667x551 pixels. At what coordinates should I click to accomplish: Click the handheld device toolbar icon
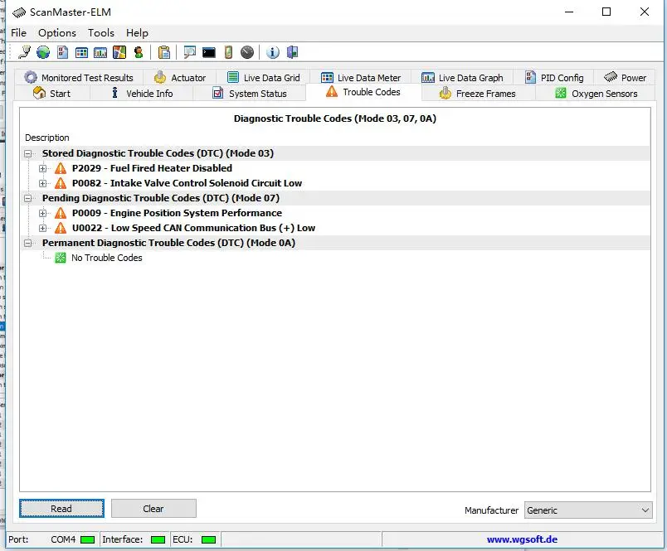[228, 52]
